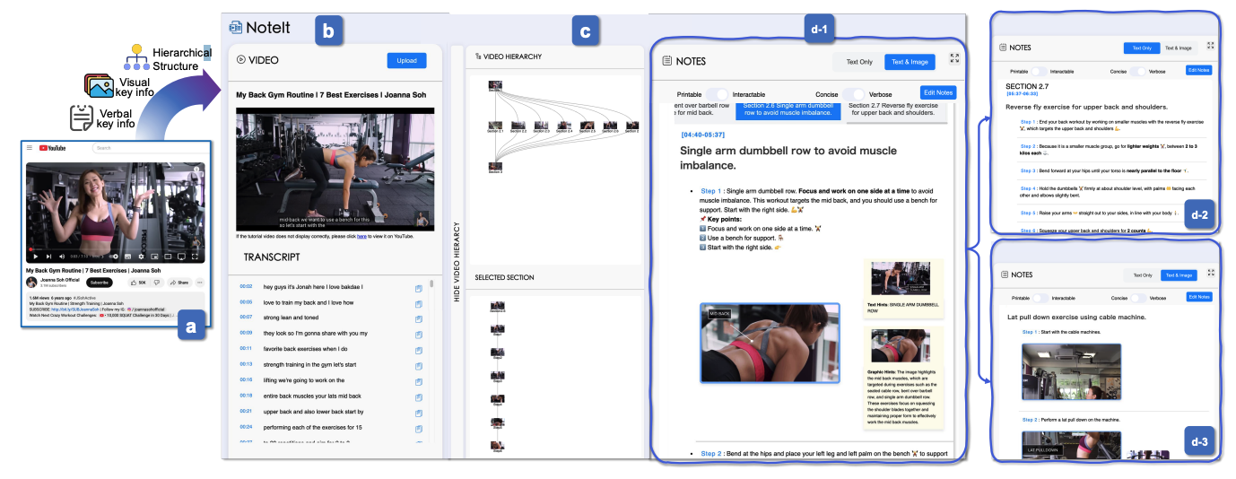The height and width of the screenshot is (479, 1236).
Task: Expand the main notes panel to fullscreen
Action: point(954,58)
